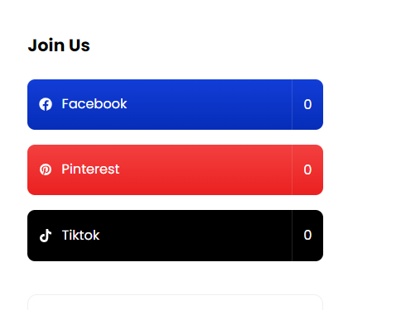
Task: Click the Facebook follower count zero
Action: click(x=307, y=104)
